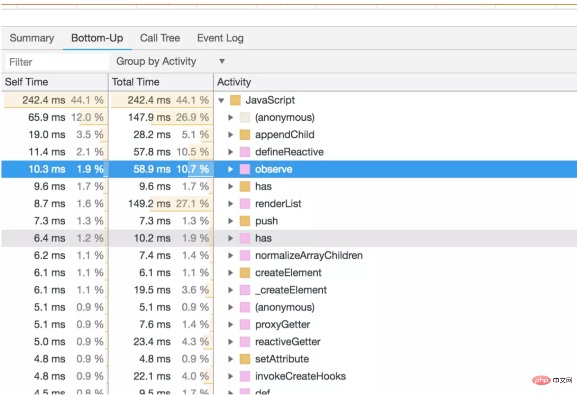The height and width of the screenshot is (395, 577).
Task: Click the 57.8 ms Total Time cell
Action: pyautogui.click(x=161, y=152)
